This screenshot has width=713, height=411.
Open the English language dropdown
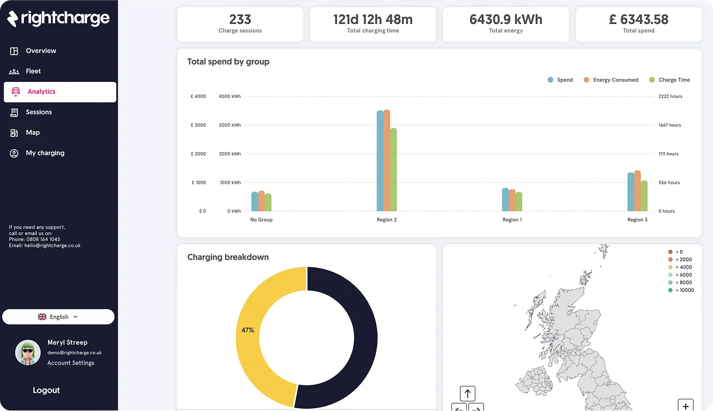(x=58, y=316)
